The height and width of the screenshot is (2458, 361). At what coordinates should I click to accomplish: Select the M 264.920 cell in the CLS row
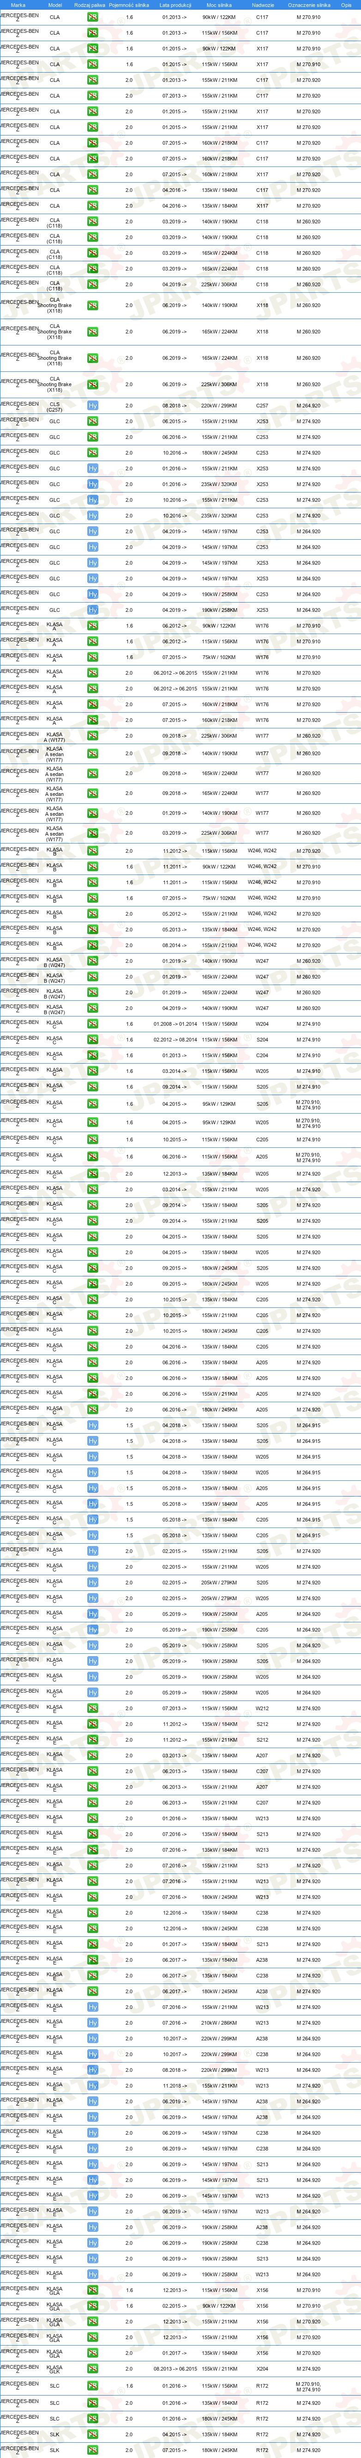click(x=309, y=406)
